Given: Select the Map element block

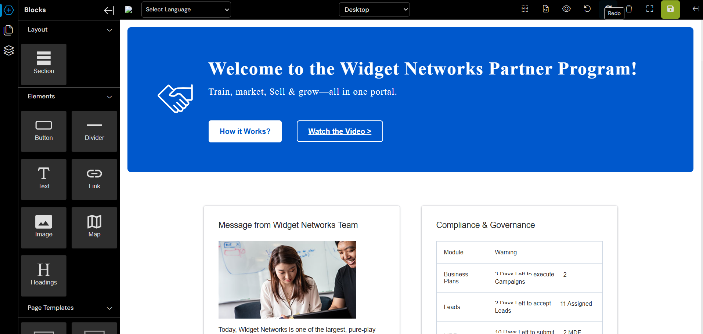Looking at the screenshot, I should tap(94, 228).
